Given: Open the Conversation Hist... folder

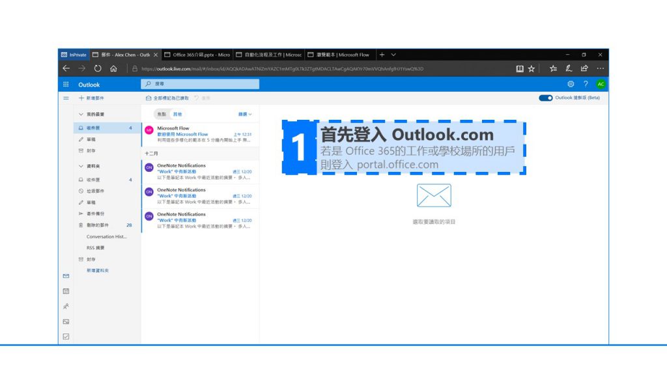Looking at the screenshot, I should point(106,237).
